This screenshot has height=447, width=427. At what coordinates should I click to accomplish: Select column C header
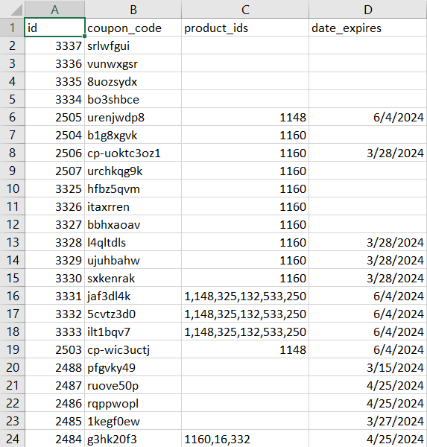tap(245, 9)
